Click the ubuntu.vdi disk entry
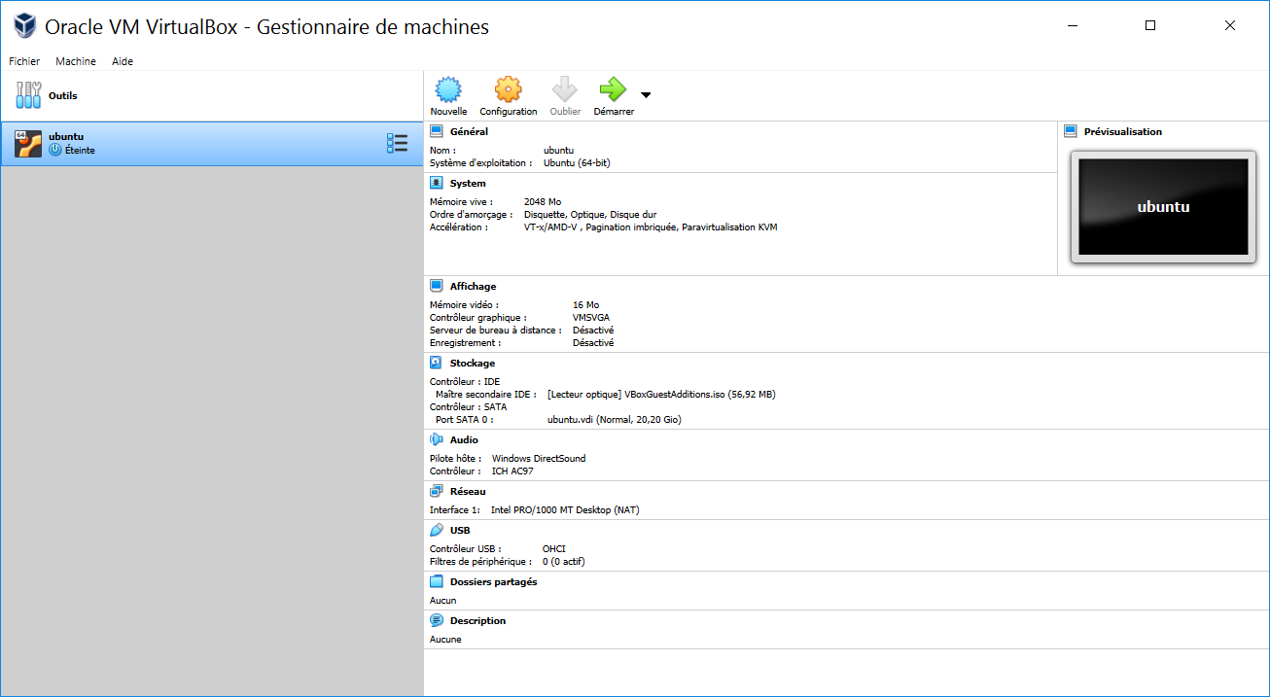This screenshot has width=1270, height=697. click(614, 419)
